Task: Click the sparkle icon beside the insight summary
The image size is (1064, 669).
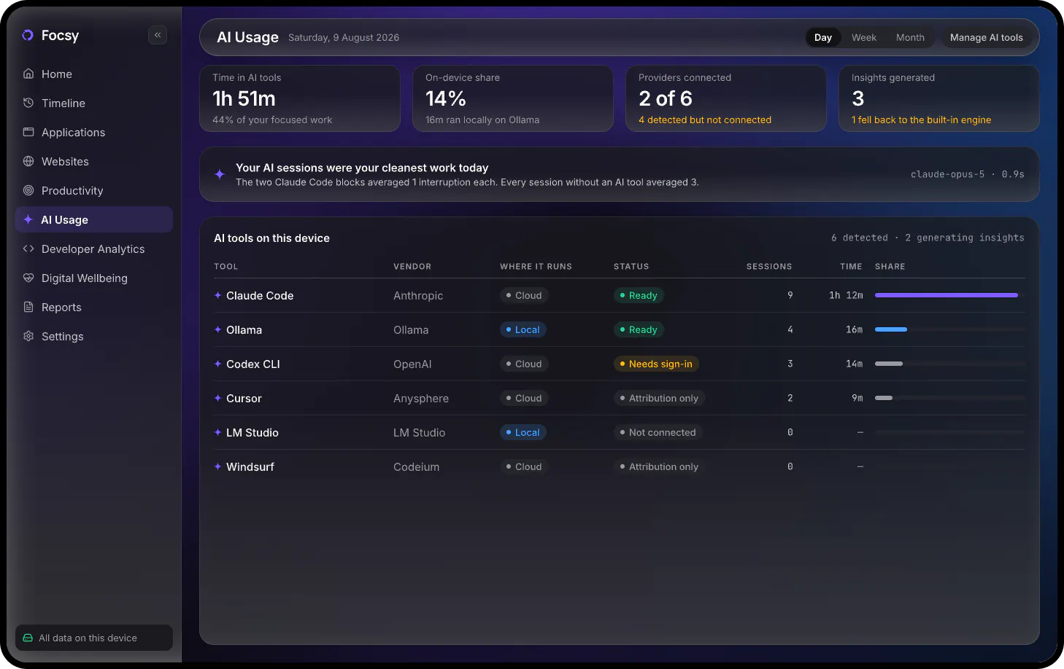Action: (x=220, y=174)
